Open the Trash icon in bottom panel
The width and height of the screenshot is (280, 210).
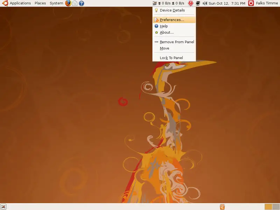click(222, 207)
